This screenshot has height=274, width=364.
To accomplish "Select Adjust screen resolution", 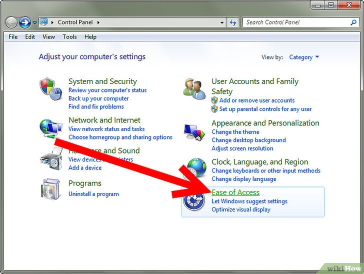I will tap(242, 148).
